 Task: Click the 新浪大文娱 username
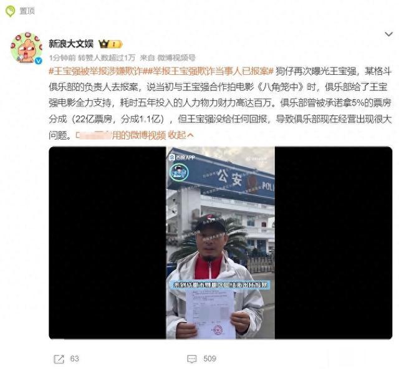click(x=71, y=44)
